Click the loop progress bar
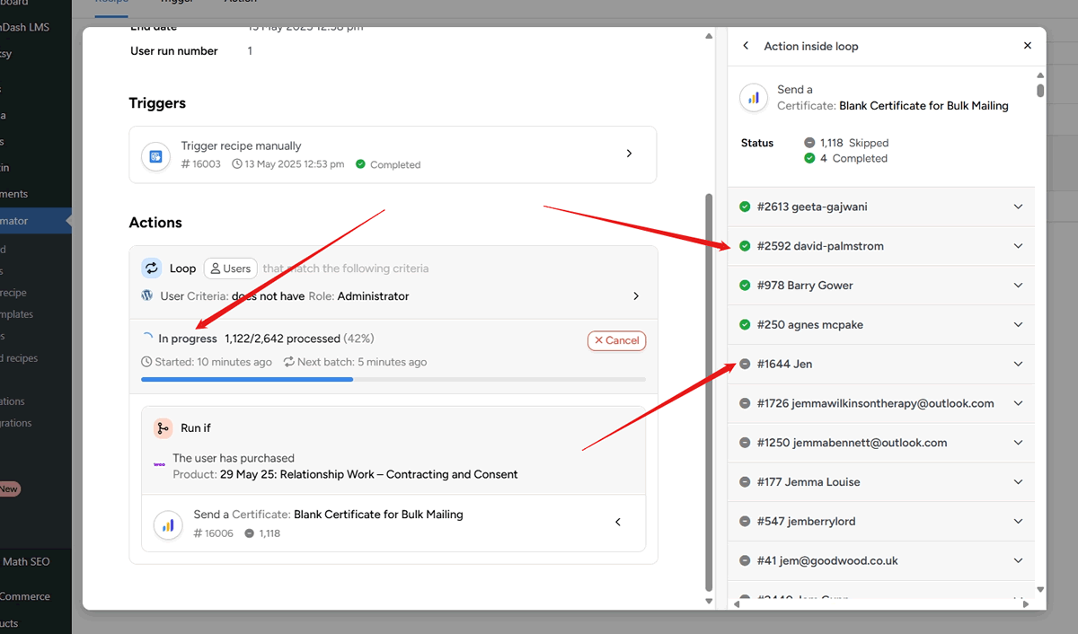1078x634 pixels. pos(393,379)
